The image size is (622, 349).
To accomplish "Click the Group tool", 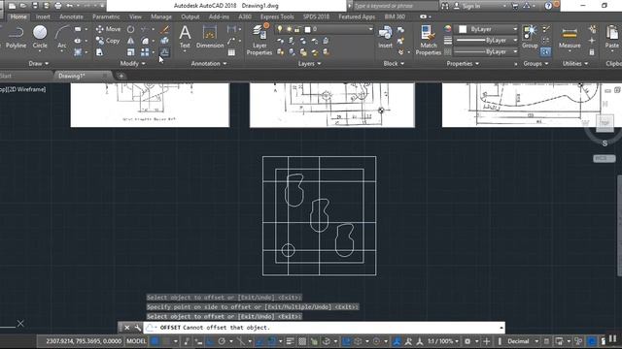I will click(530, 37).
